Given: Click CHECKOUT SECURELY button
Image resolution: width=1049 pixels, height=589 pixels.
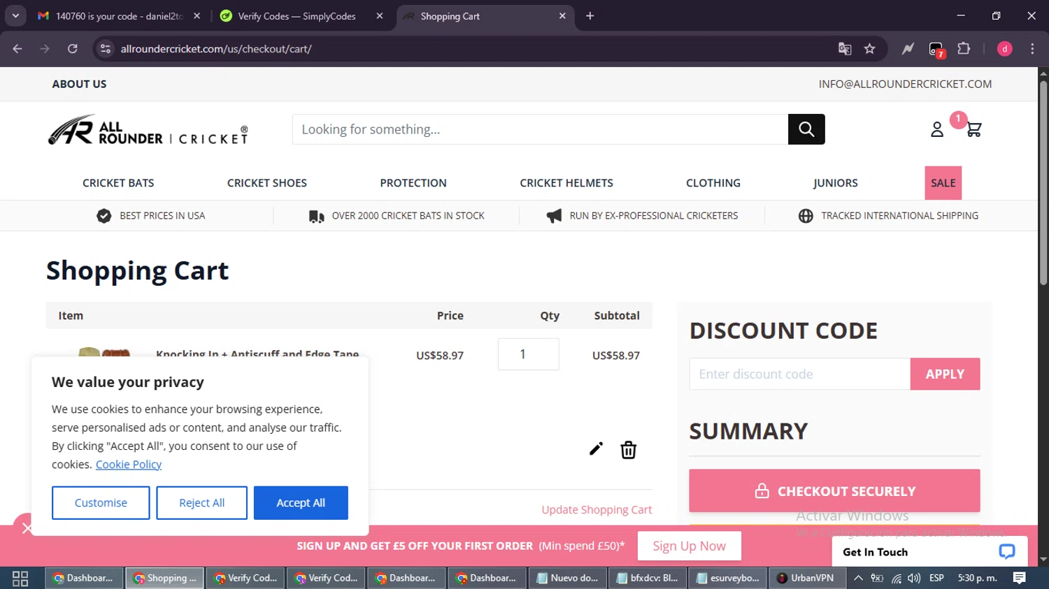Looking at the screenshot, I should 834,490.
